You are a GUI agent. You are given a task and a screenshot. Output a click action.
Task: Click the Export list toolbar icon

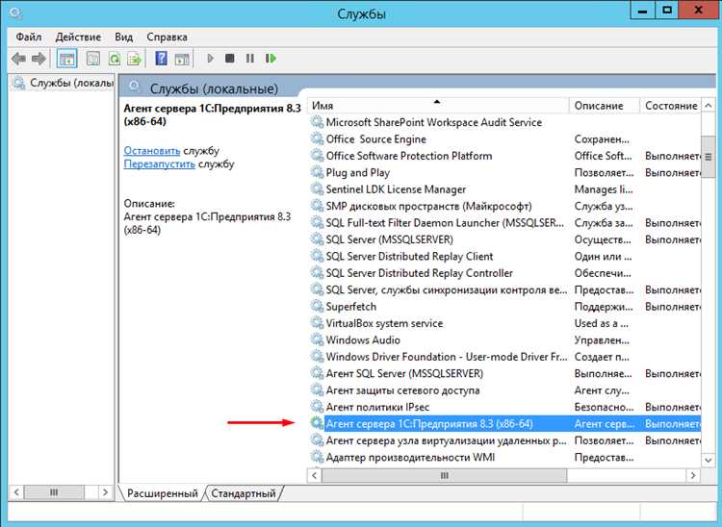[x=135, y=59]
